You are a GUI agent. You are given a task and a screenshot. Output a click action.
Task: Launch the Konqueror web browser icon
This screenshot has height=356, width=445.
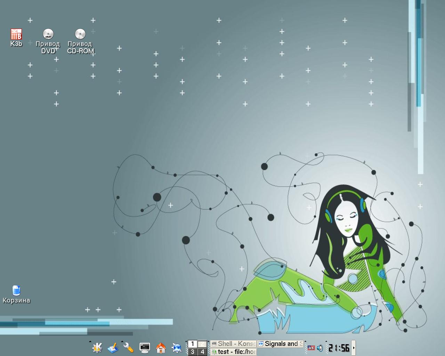tap(177, 347)
